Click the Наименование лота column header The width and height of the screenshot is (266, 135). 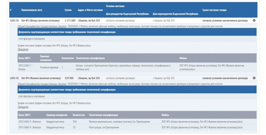pos(32,10)
